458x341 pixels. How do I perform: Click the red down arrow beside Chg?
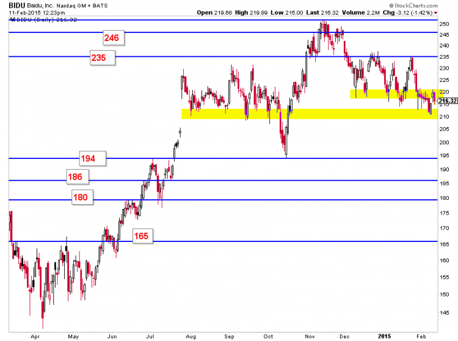(435, 13)
